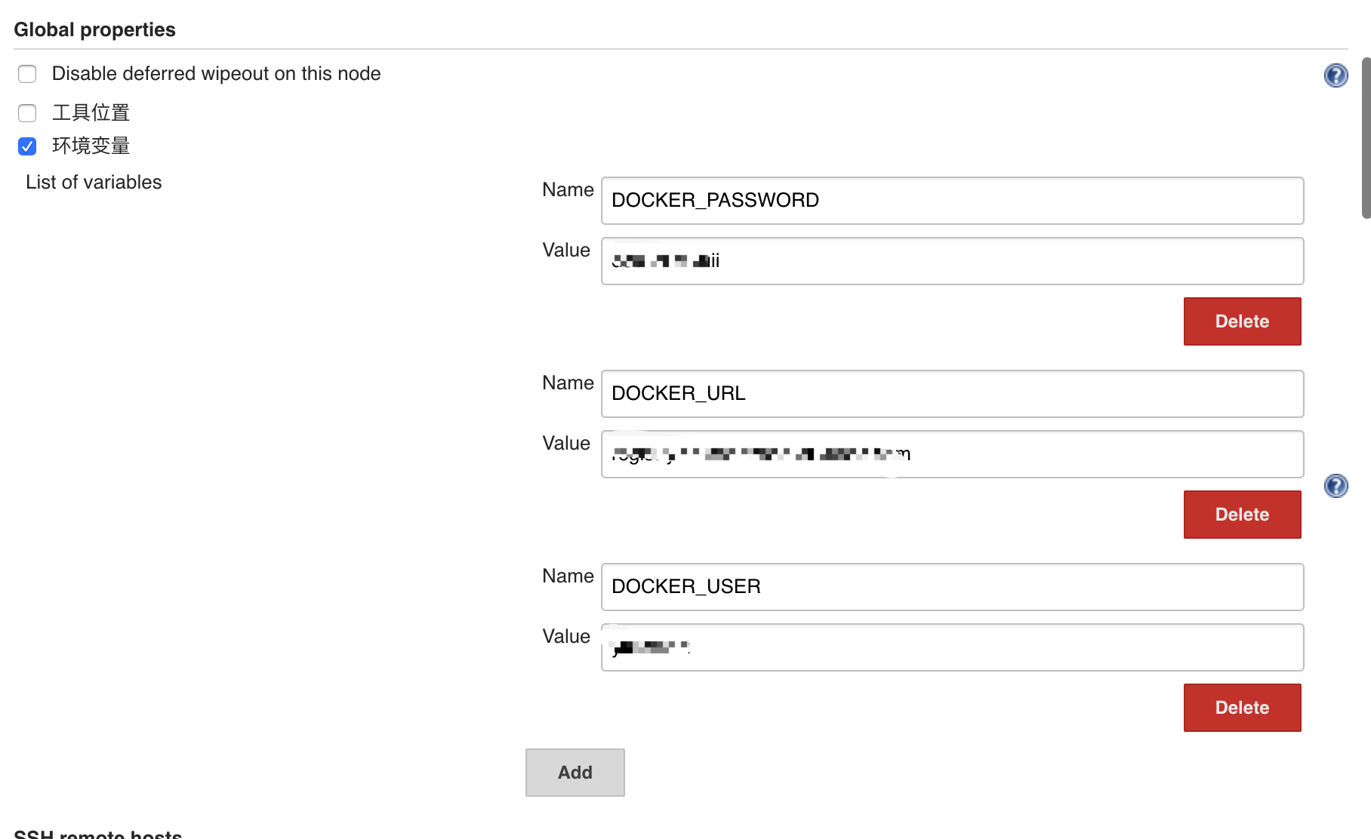Click the List of variables label

coord(94,183)
